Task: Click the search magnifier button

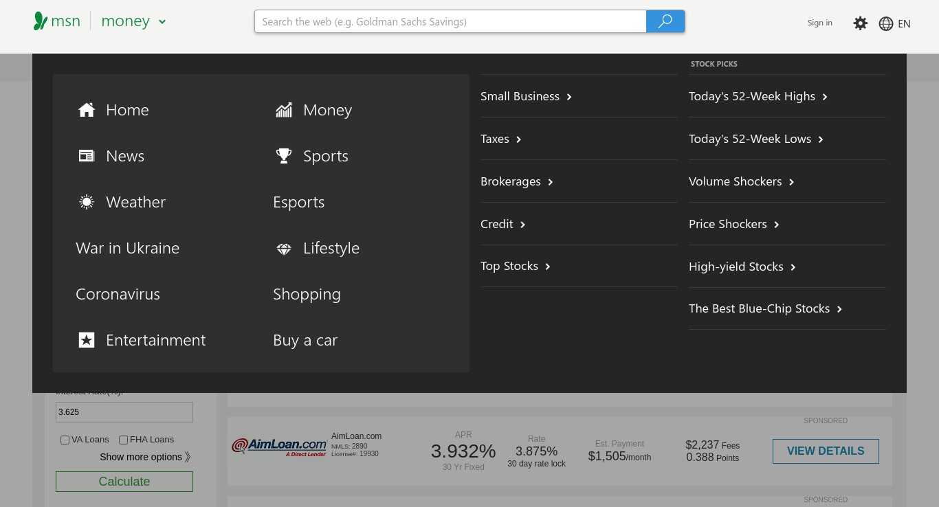Action: [x=665, y=21]
